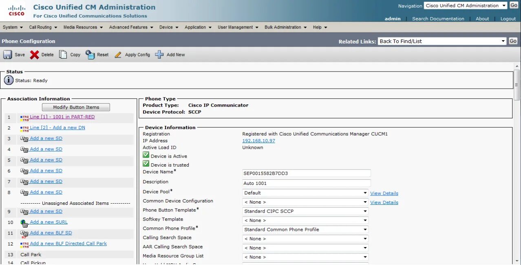Click the Device Name input field

307,173
